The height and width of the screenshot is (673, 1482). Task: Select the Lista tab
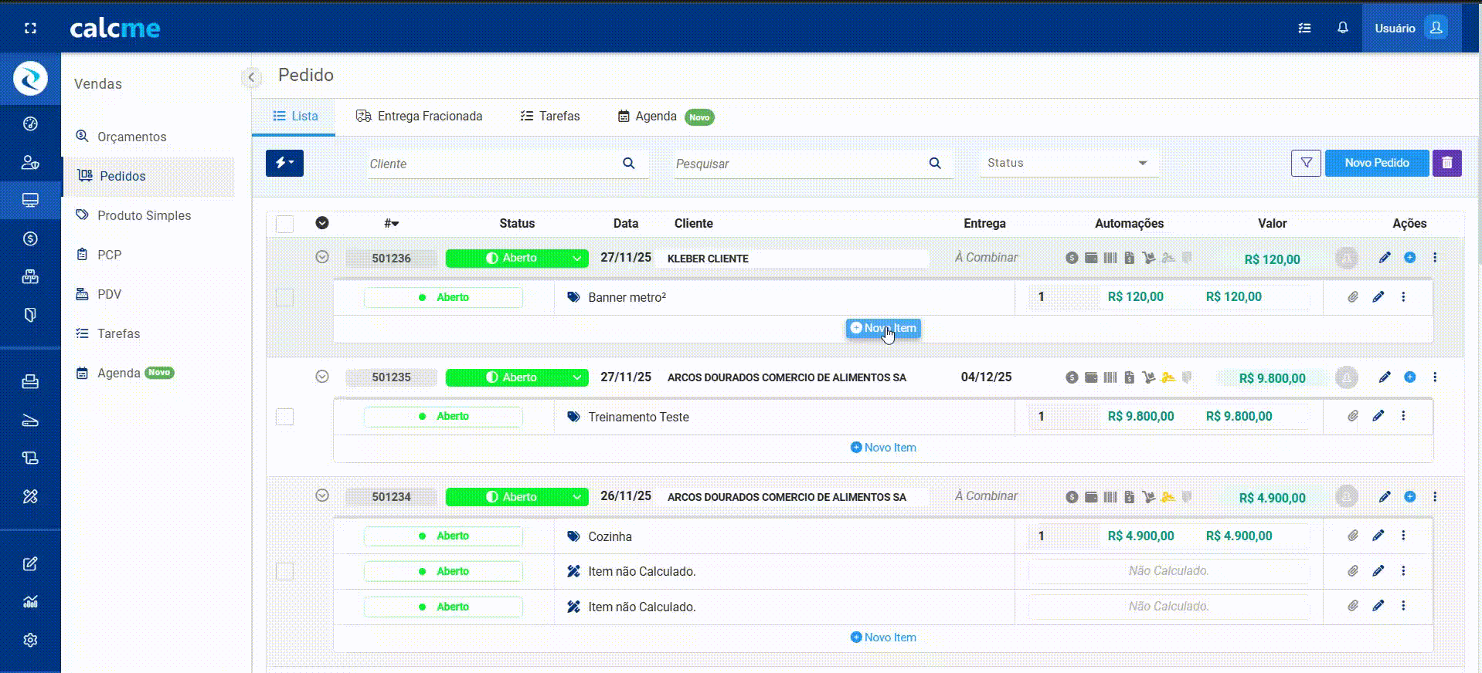click(294, 117)
